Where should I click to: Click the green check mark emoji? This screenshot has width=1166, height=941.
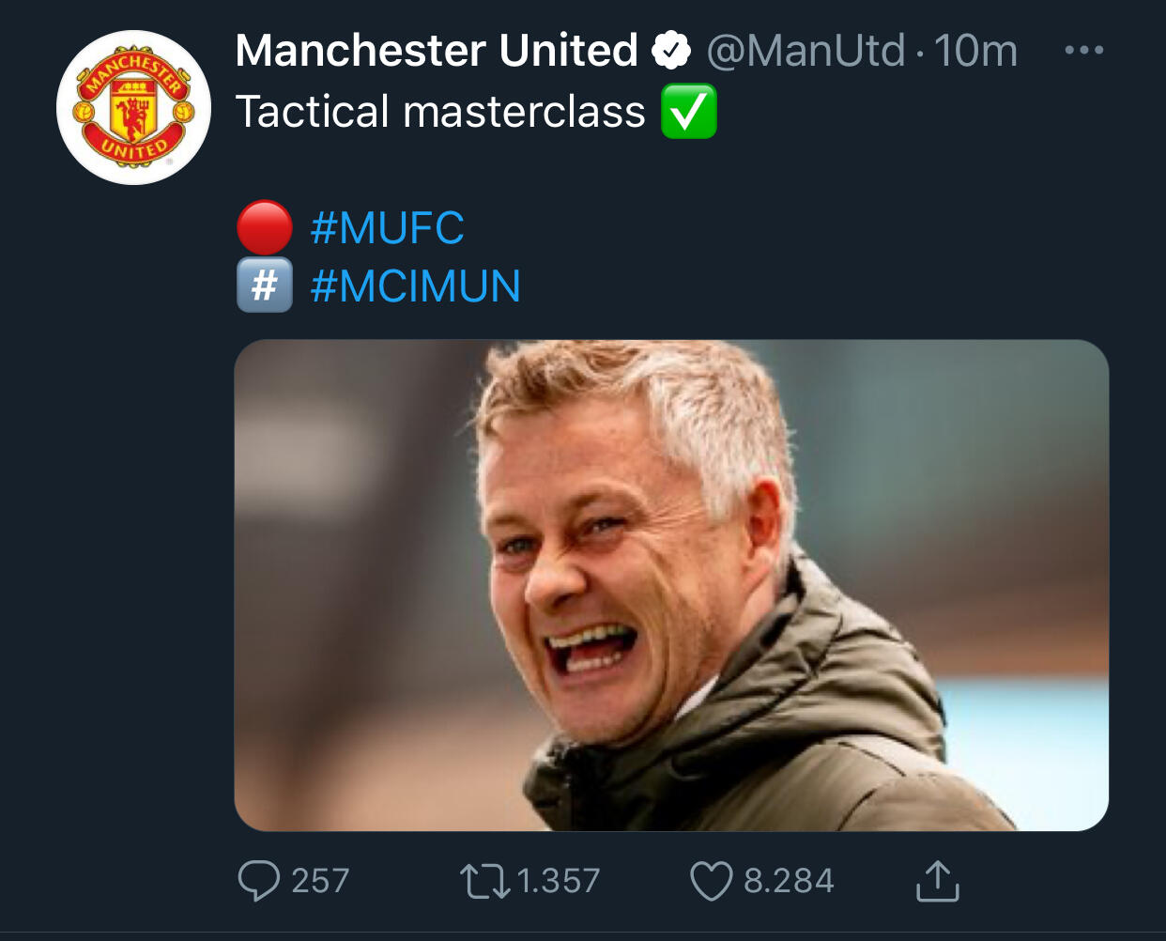click(689, 112)
